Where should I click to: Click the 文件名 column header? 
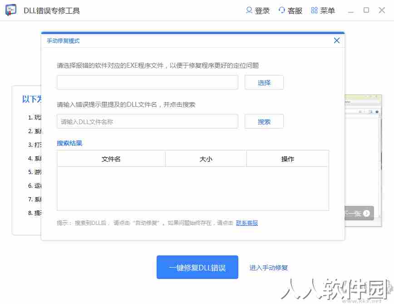click(111, 159)
